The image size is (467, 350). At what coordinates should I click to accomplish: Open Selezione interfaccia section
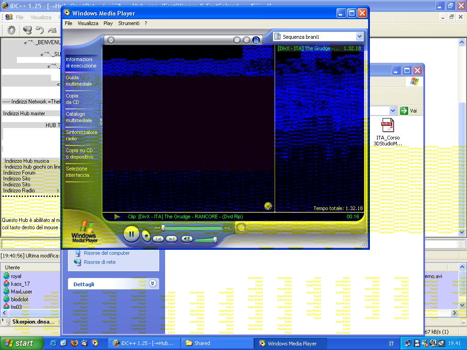78,172
